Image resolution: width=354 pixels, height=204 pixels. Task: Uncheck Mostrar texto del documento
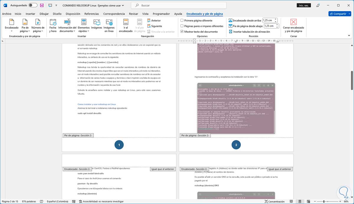pyautogui.click(x=199, y=32)
